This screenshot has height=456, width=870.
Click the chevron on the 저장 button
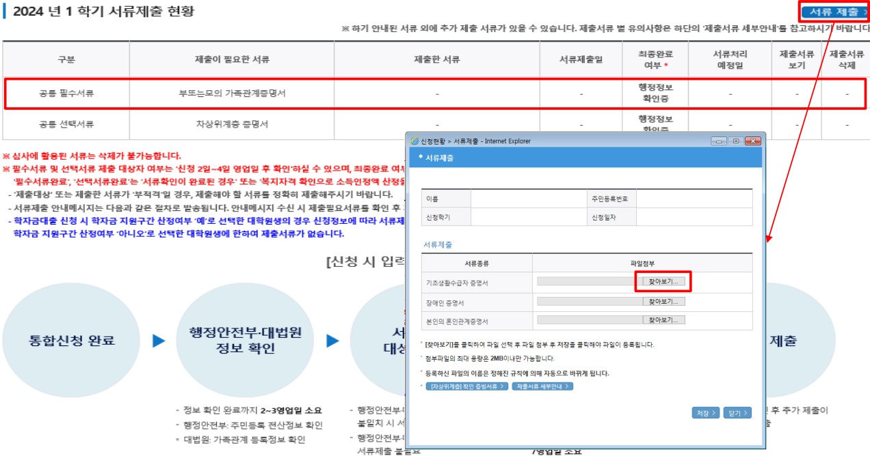[x=713, y=412]
